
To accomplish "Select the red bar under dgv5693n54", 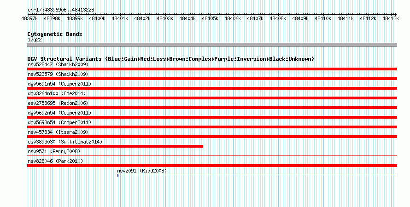I will click(212, 127).
